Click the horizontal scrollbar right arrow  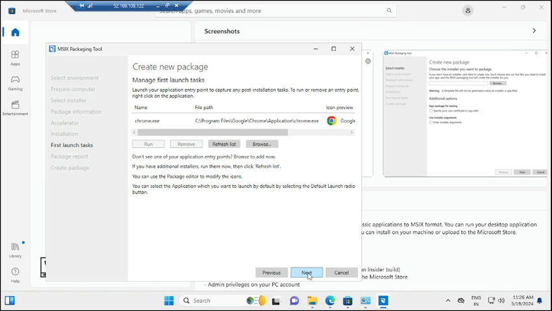coord(351,132)
